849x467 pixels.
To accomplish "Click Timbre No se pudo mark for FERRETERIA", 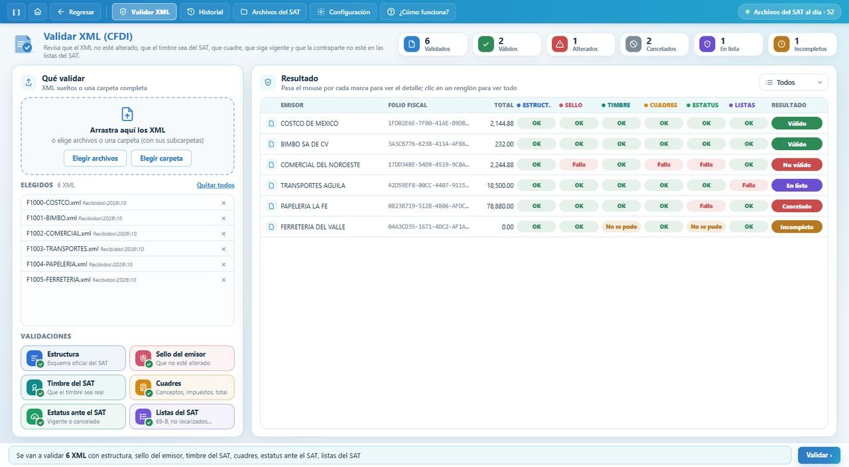I will click(621, 227).
